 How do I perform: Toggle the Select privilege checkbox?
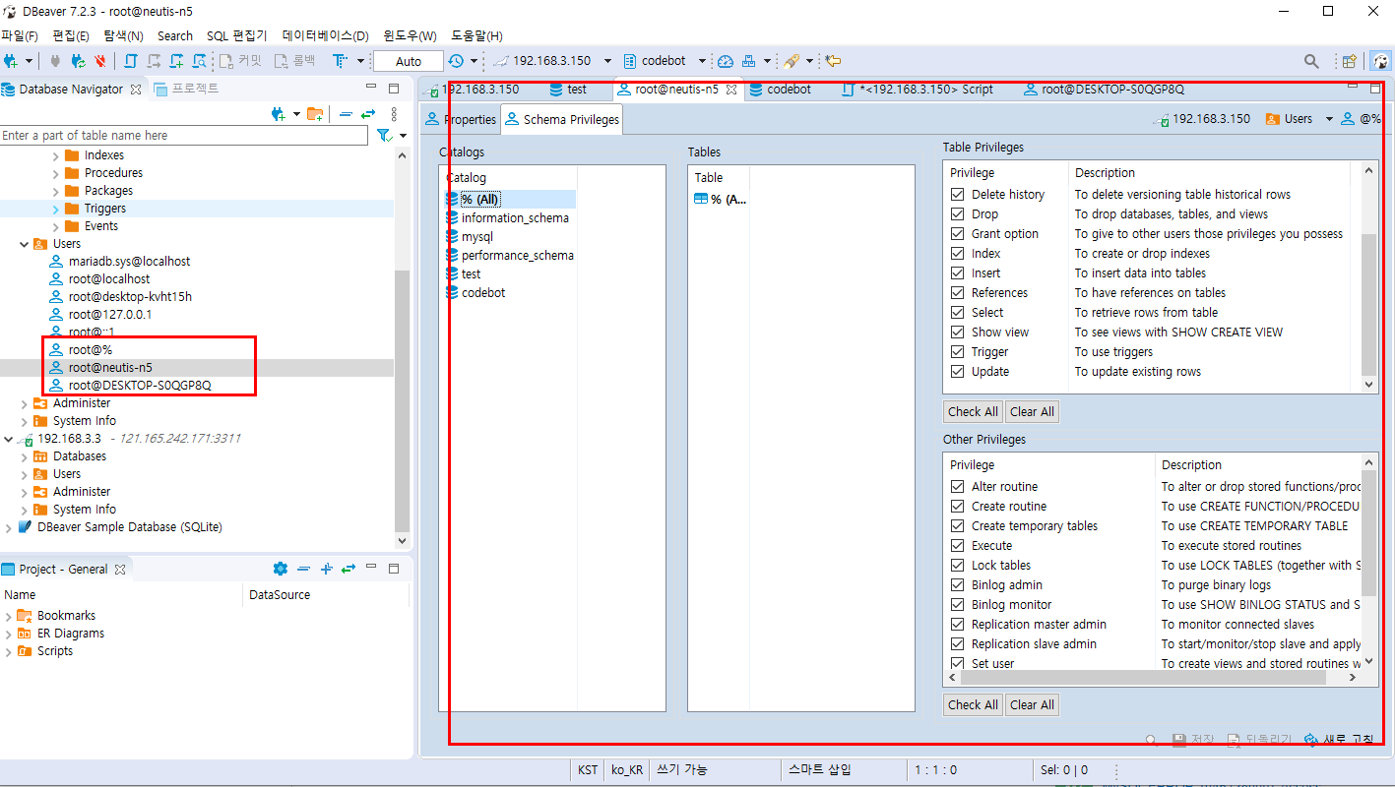[x=957, y=313]
